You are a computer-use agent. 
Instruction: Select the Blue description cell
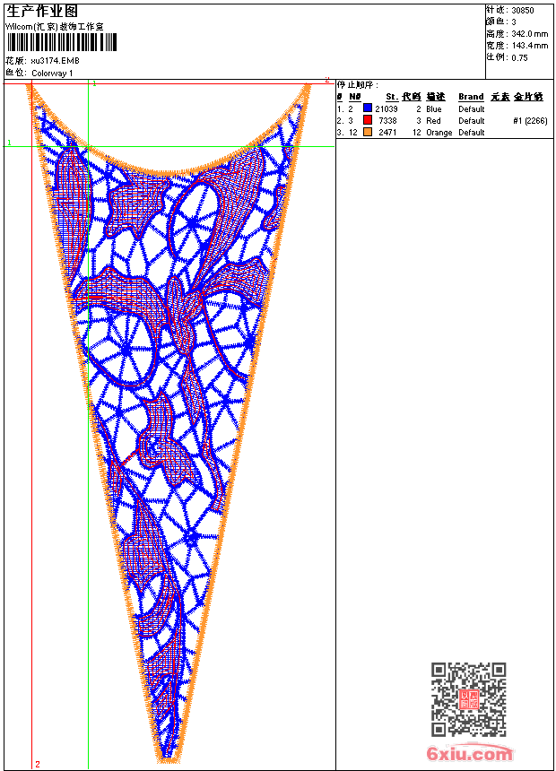click(x=434, y=108)
